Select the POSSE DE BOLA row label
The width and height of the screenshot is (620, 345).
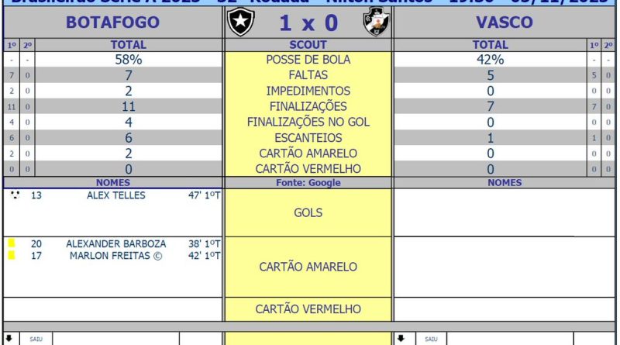coord(308,60)
